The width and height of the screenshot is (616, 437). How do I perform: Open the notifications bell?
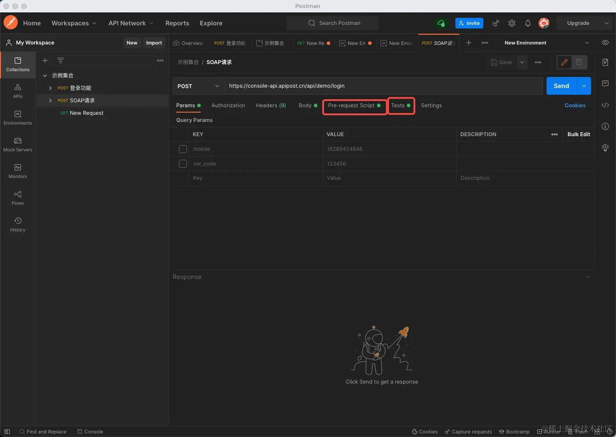(x=528, y=23)
